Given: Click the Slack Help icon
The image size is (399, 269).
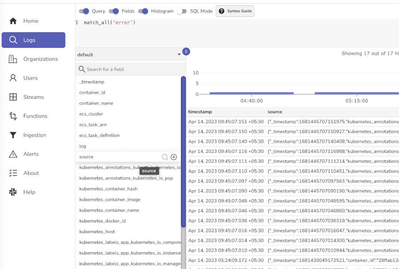Looking at the screenshot, I should (x=13, y=192).
